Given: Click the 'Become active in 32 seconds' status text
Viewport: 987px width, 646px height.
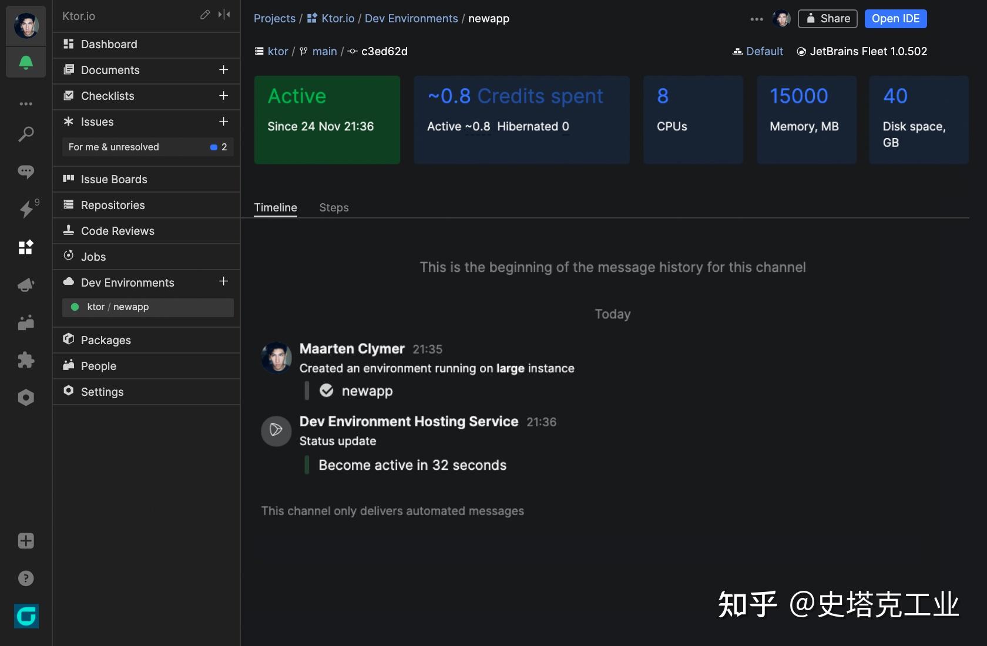Looking at the screenshot, I should pyautogui.click(x=412, y=465).
